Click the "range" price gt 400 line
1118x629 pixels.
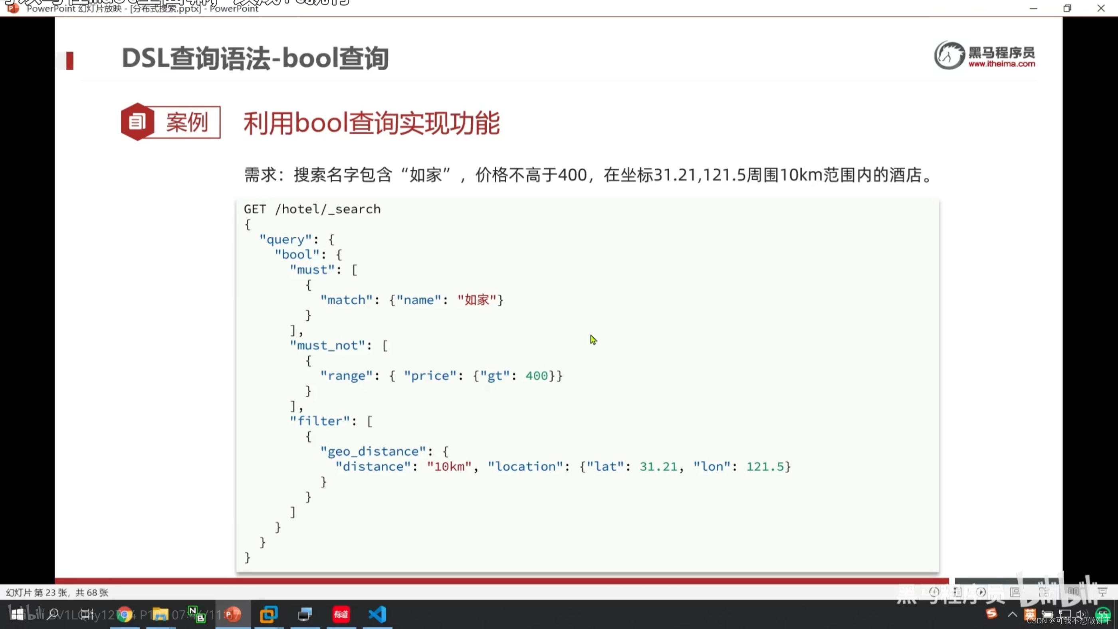tap(441, 375)
